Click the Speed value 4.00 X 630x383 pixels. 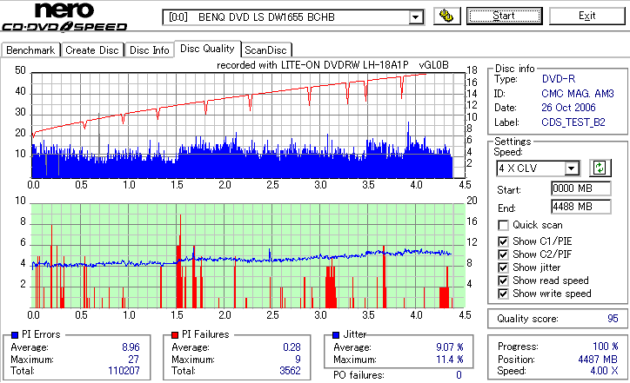pos(604,371)
